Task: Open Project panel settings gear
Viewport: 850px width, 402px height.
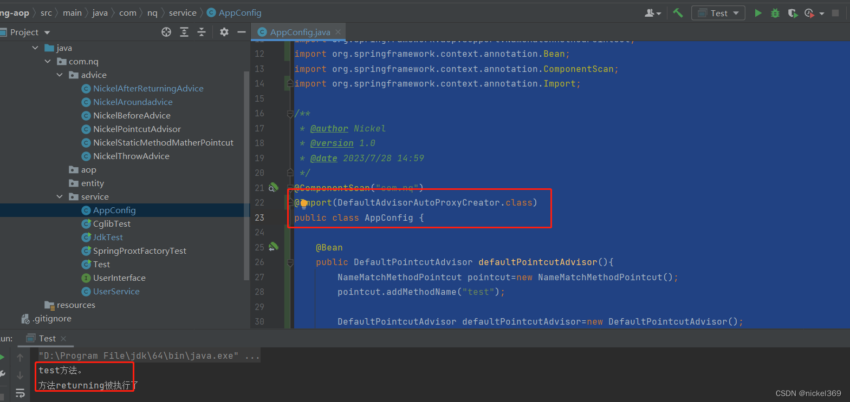Action: click(224, 32)
